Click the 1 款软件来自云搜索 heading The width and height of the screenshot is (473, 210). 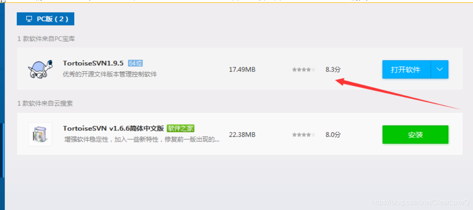pos(45,104)
